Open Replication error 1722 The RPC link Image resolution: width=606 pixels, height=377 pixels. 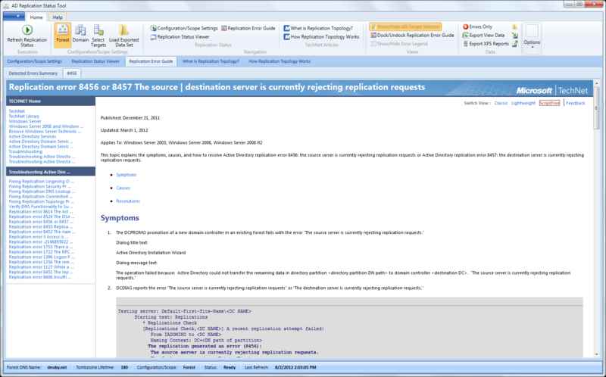click(41, 252)
